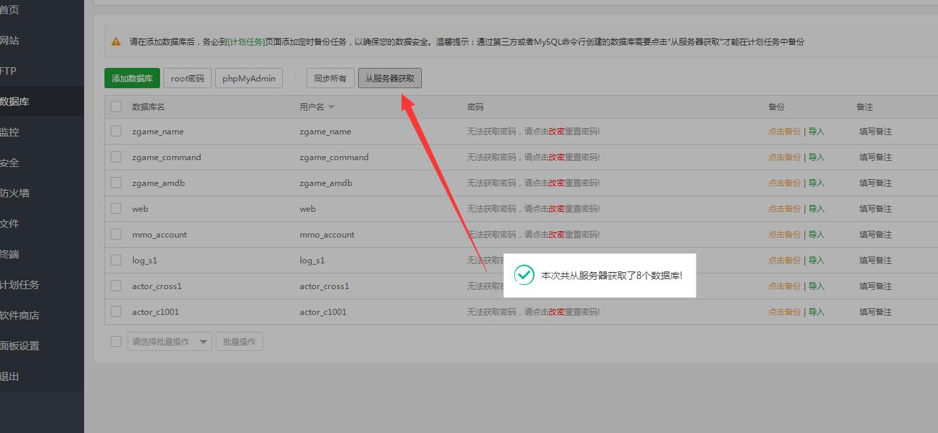Viewport: 938px width, 433px height.
Task: Click 点击备份 for the web database
Action: (x=784, y=209)
